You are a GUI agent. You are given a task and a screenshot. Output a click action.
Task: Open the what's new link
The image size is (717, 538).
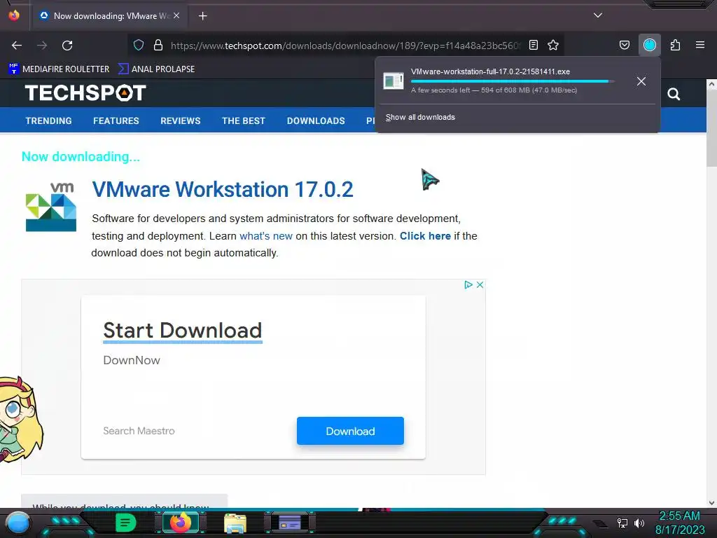coord(266,236)
